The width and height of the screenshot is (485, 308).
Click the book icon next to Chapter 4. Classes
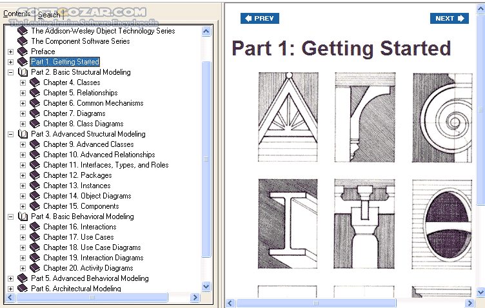[35, 82]
